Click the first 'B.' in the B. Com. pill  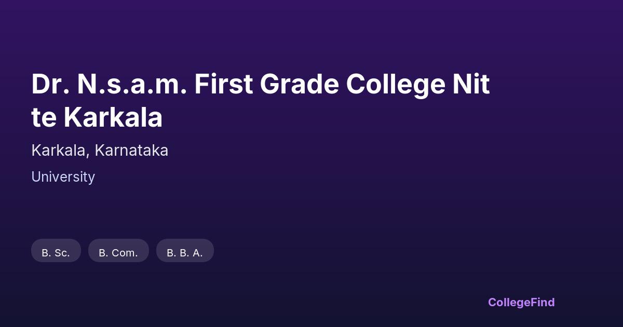coord(103,253)
